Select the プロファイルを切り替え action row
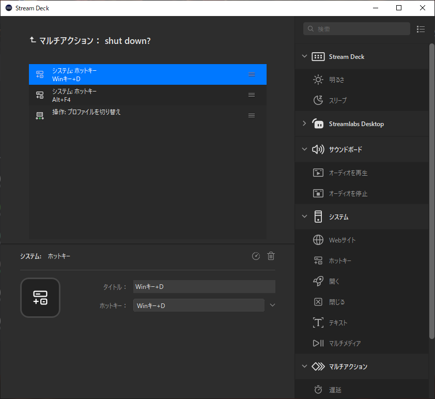The width and height of the screenshot is (435, 399). [x=147, y=115]
